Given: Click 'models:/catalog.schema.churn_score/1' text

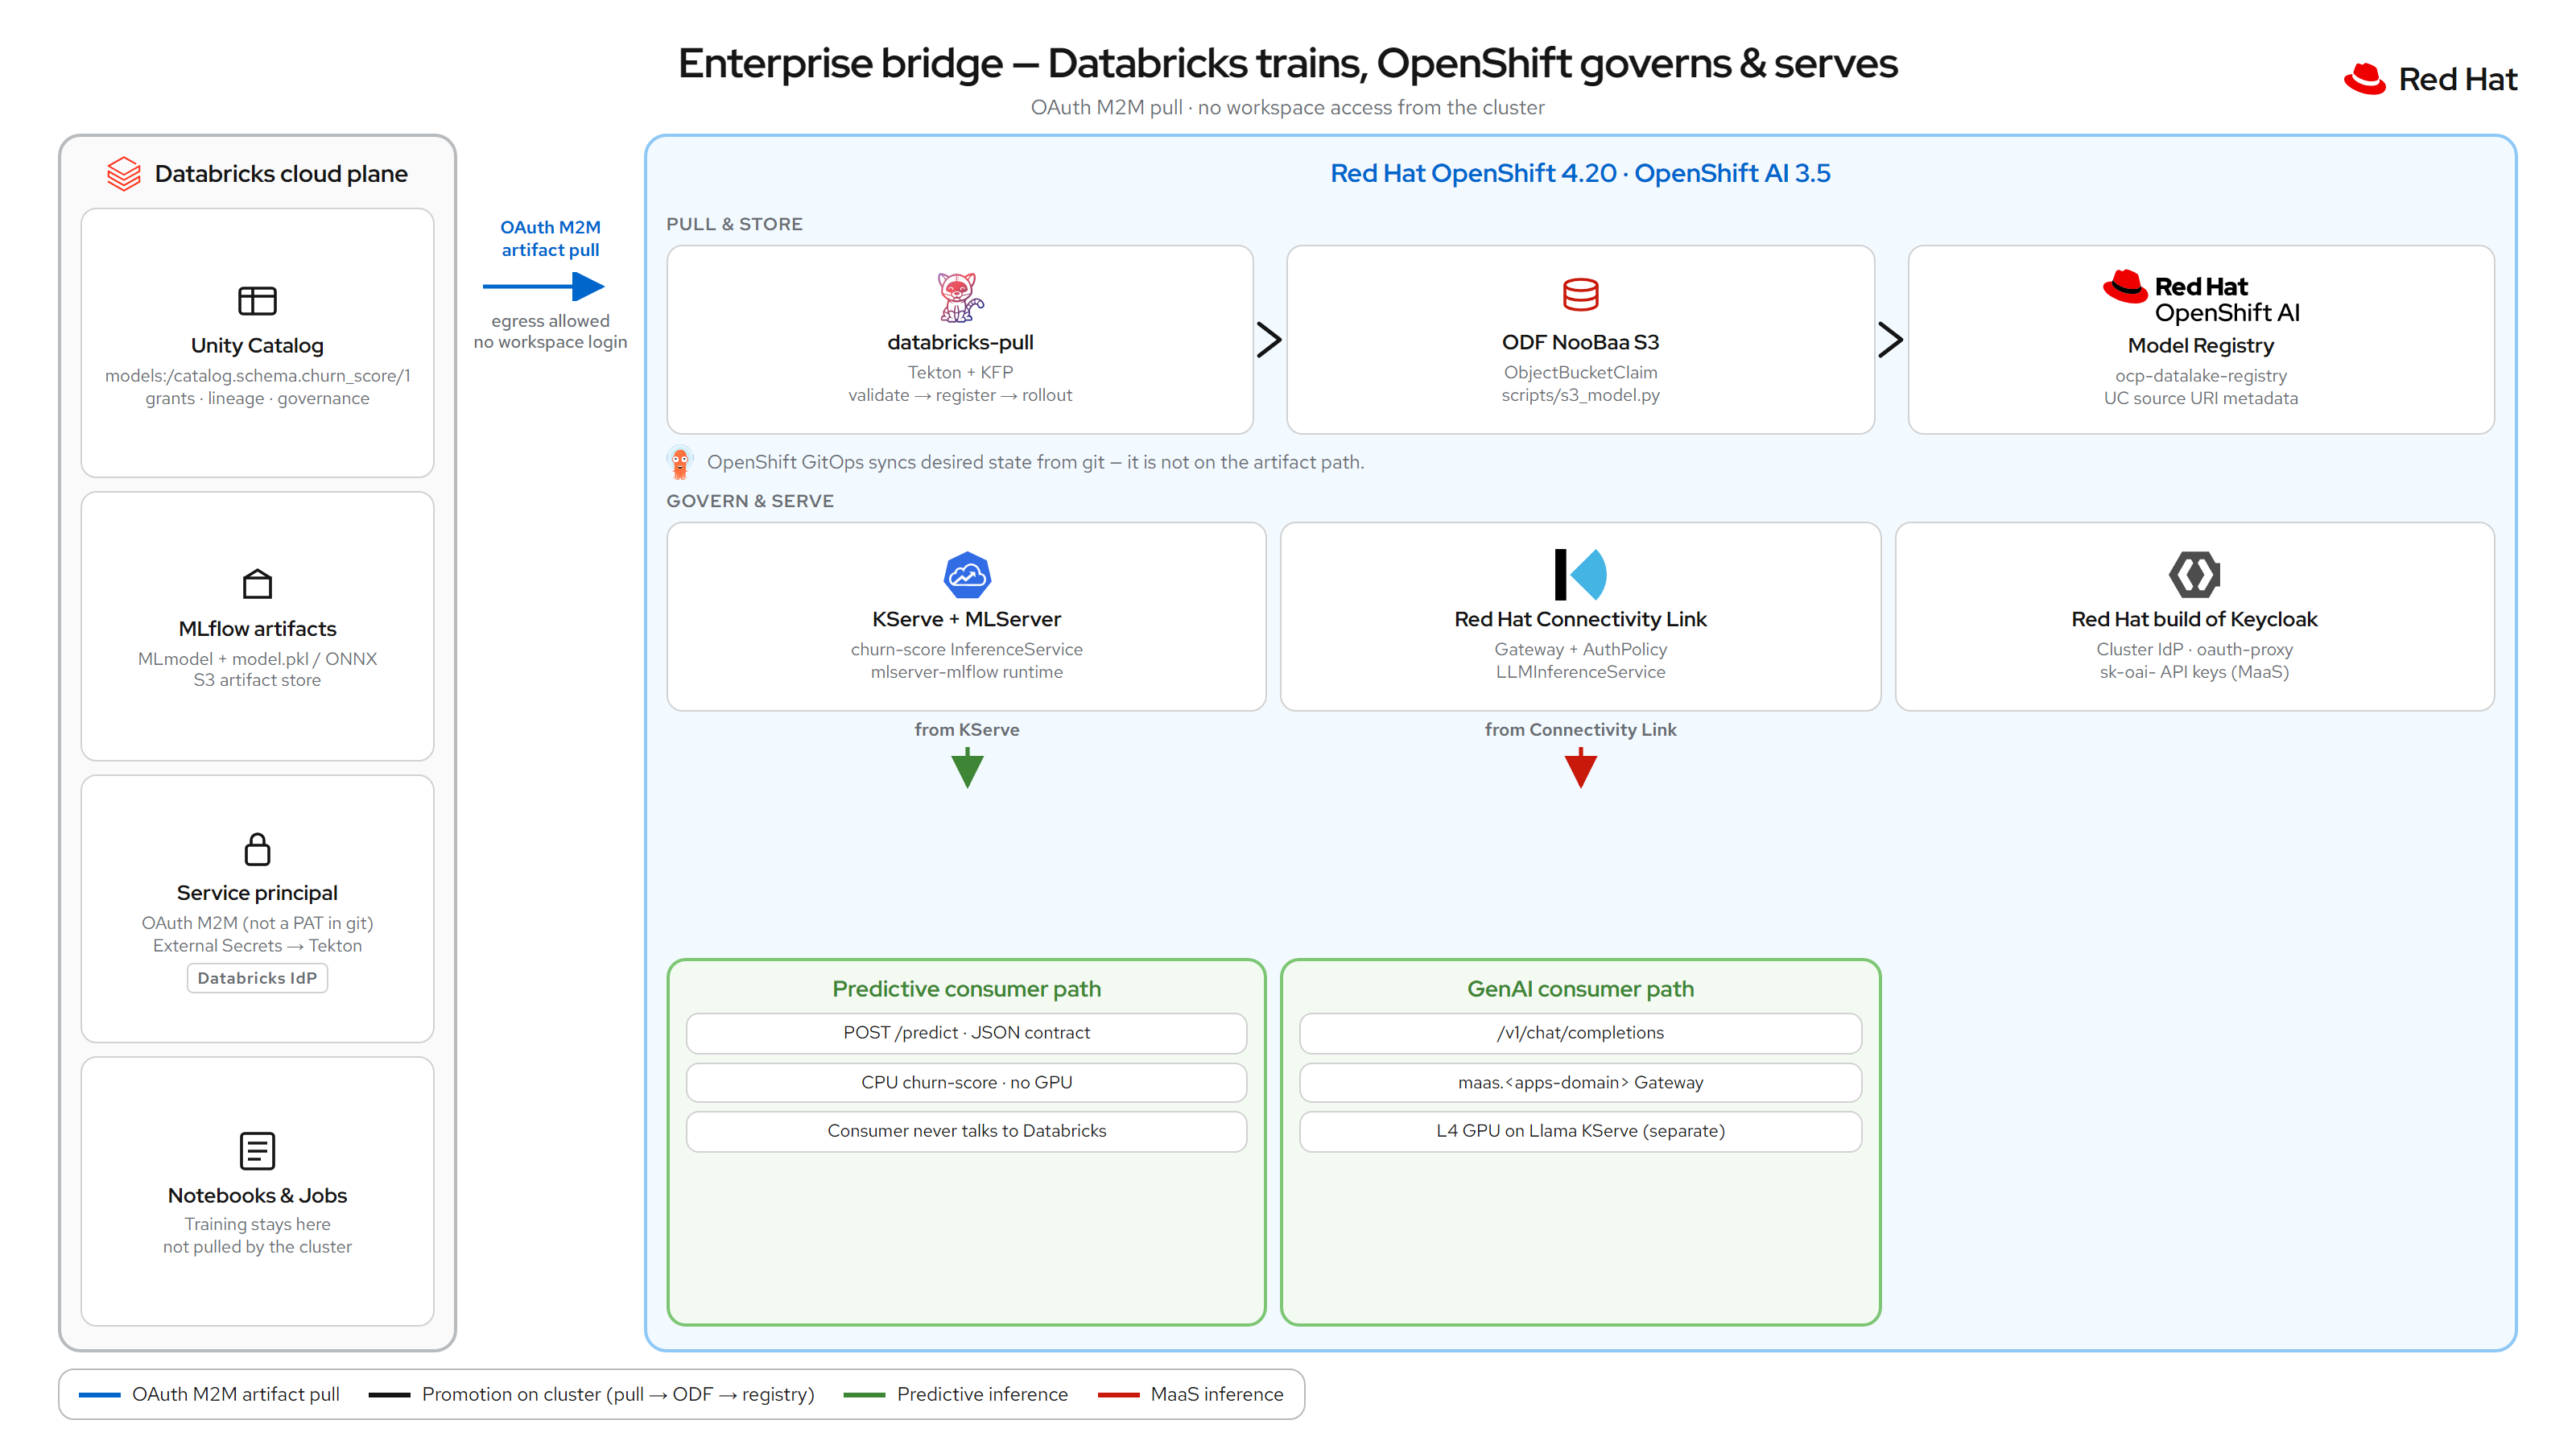Looking at the screenshot, I should point(257,376).
